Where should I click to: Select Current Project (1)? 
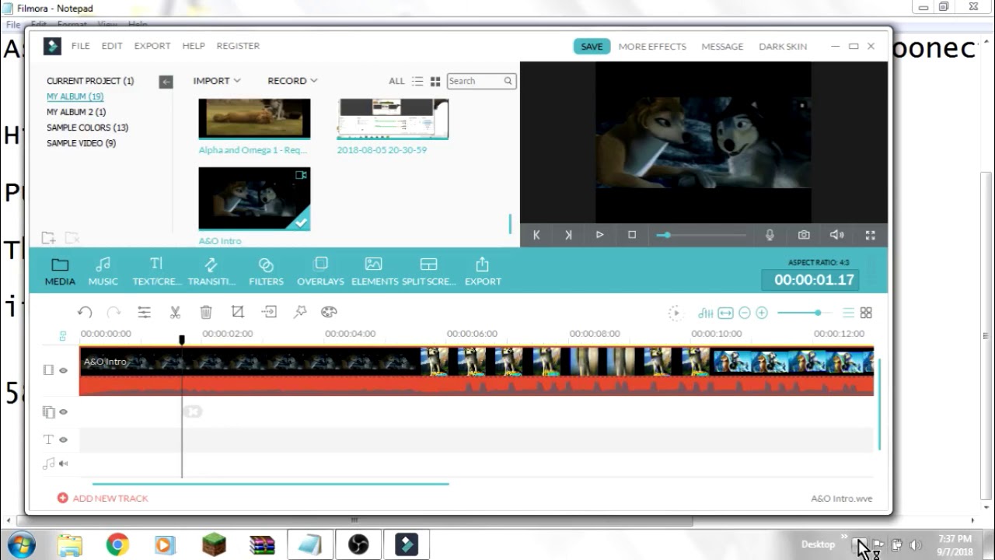(90, 81)
